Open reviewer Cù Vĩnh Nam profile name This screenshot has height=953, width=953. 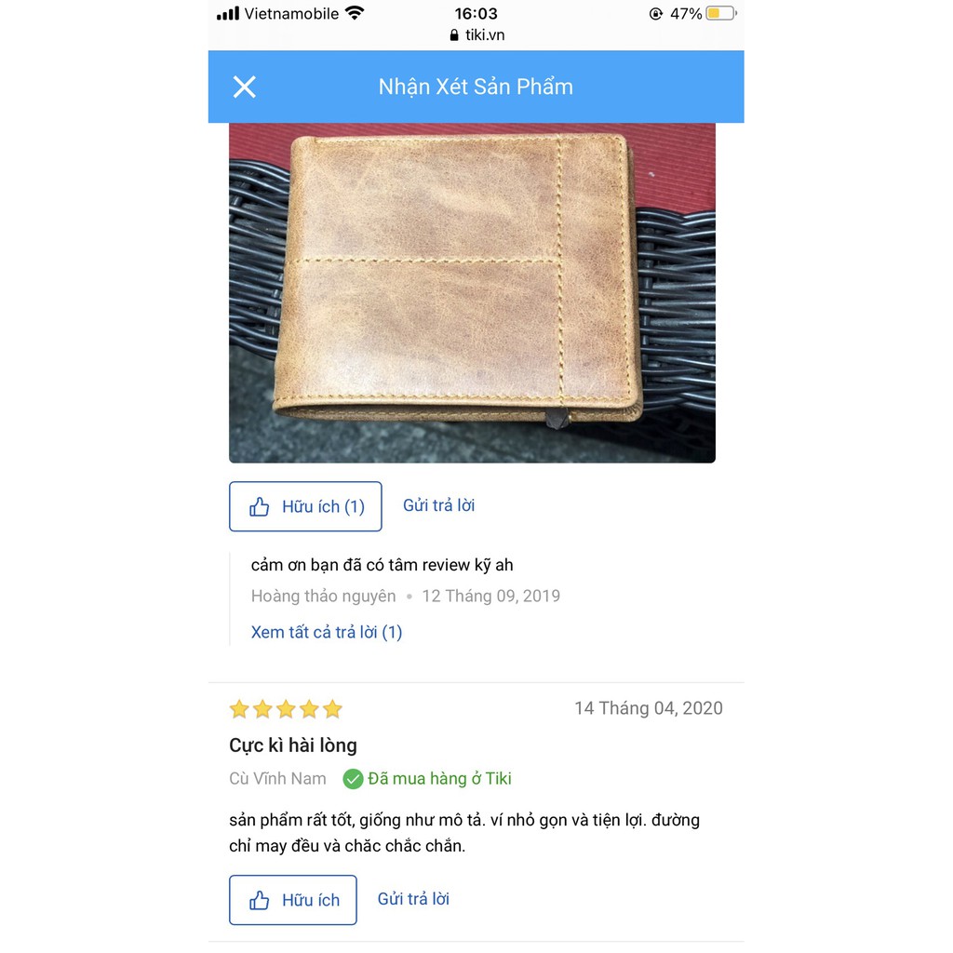[x=277, y=779]
